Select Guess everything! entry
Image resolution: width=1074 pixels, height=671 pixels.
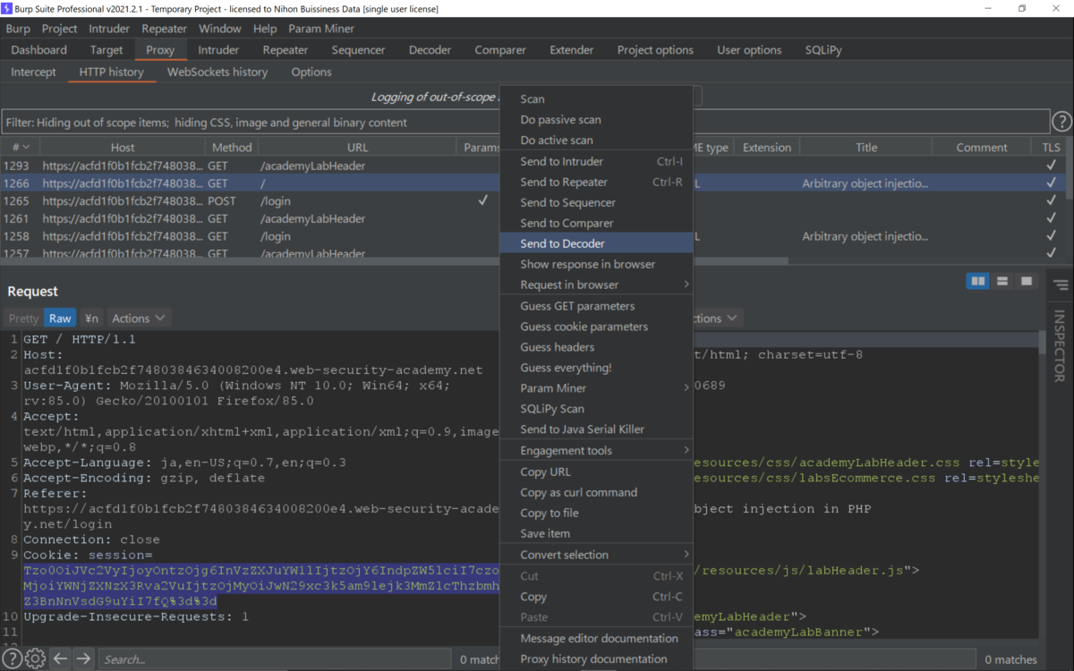tap(597, 367)
